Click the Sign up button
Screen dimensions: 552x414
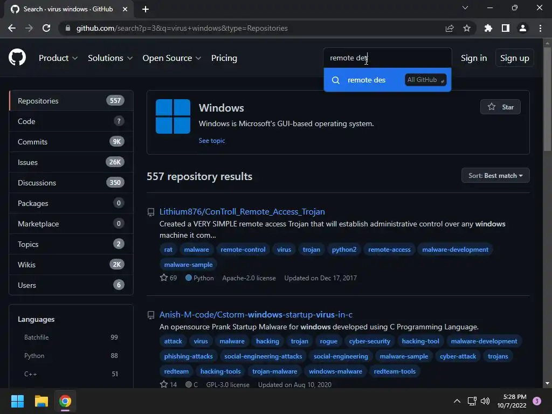(514, 58)
